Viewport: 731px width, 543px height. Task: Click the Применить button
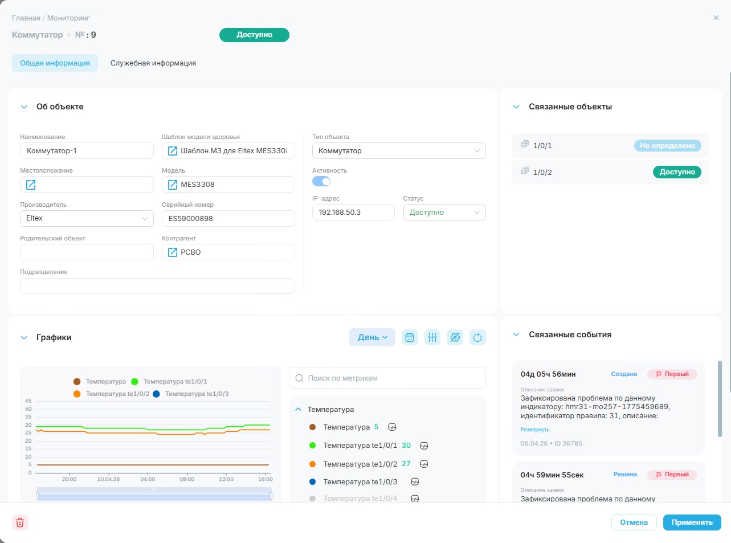click(x=692, y=522)
